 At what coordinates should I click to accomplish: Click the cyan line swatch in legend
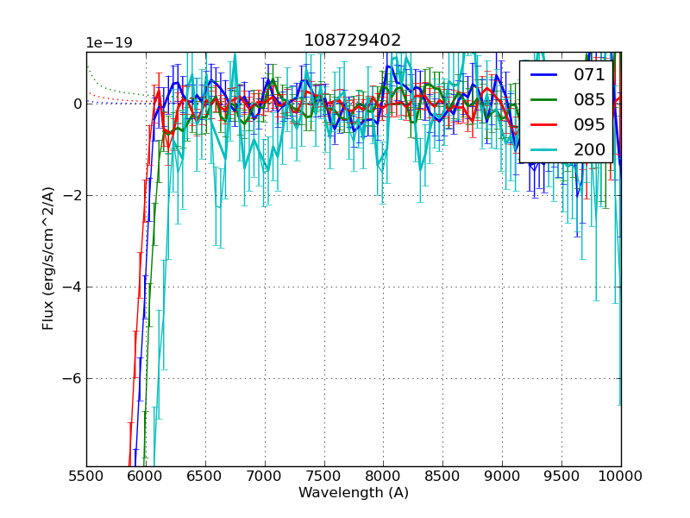543,149
